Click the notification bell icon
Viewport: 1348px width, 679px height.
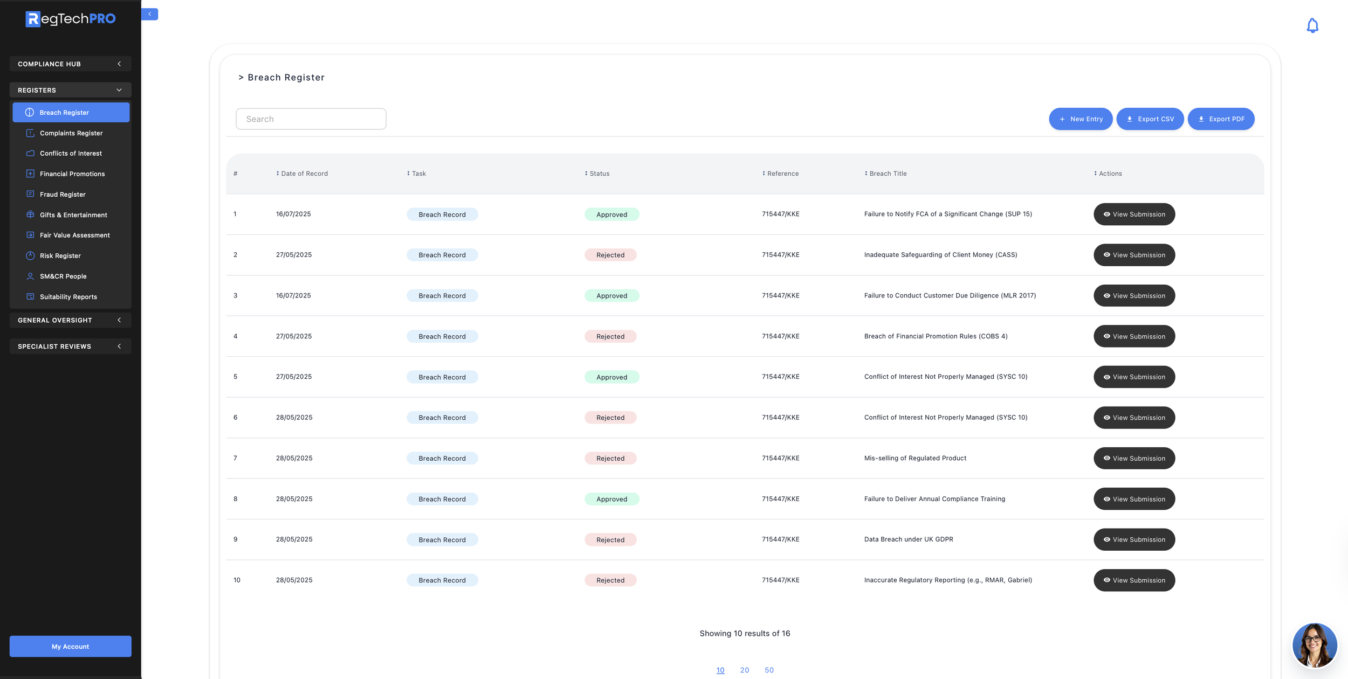(1312, 25)
